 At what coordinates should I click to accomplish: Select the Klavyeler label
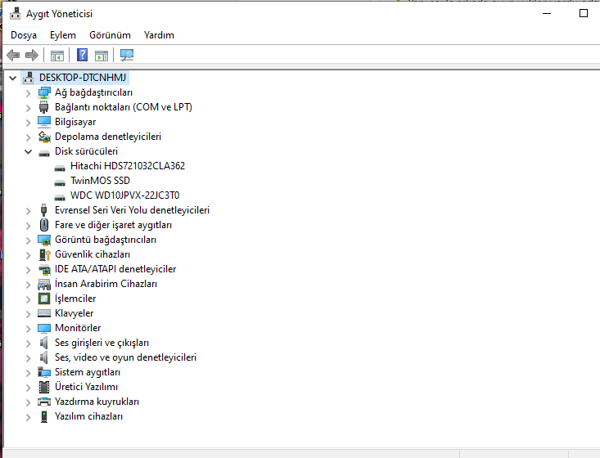74,313
